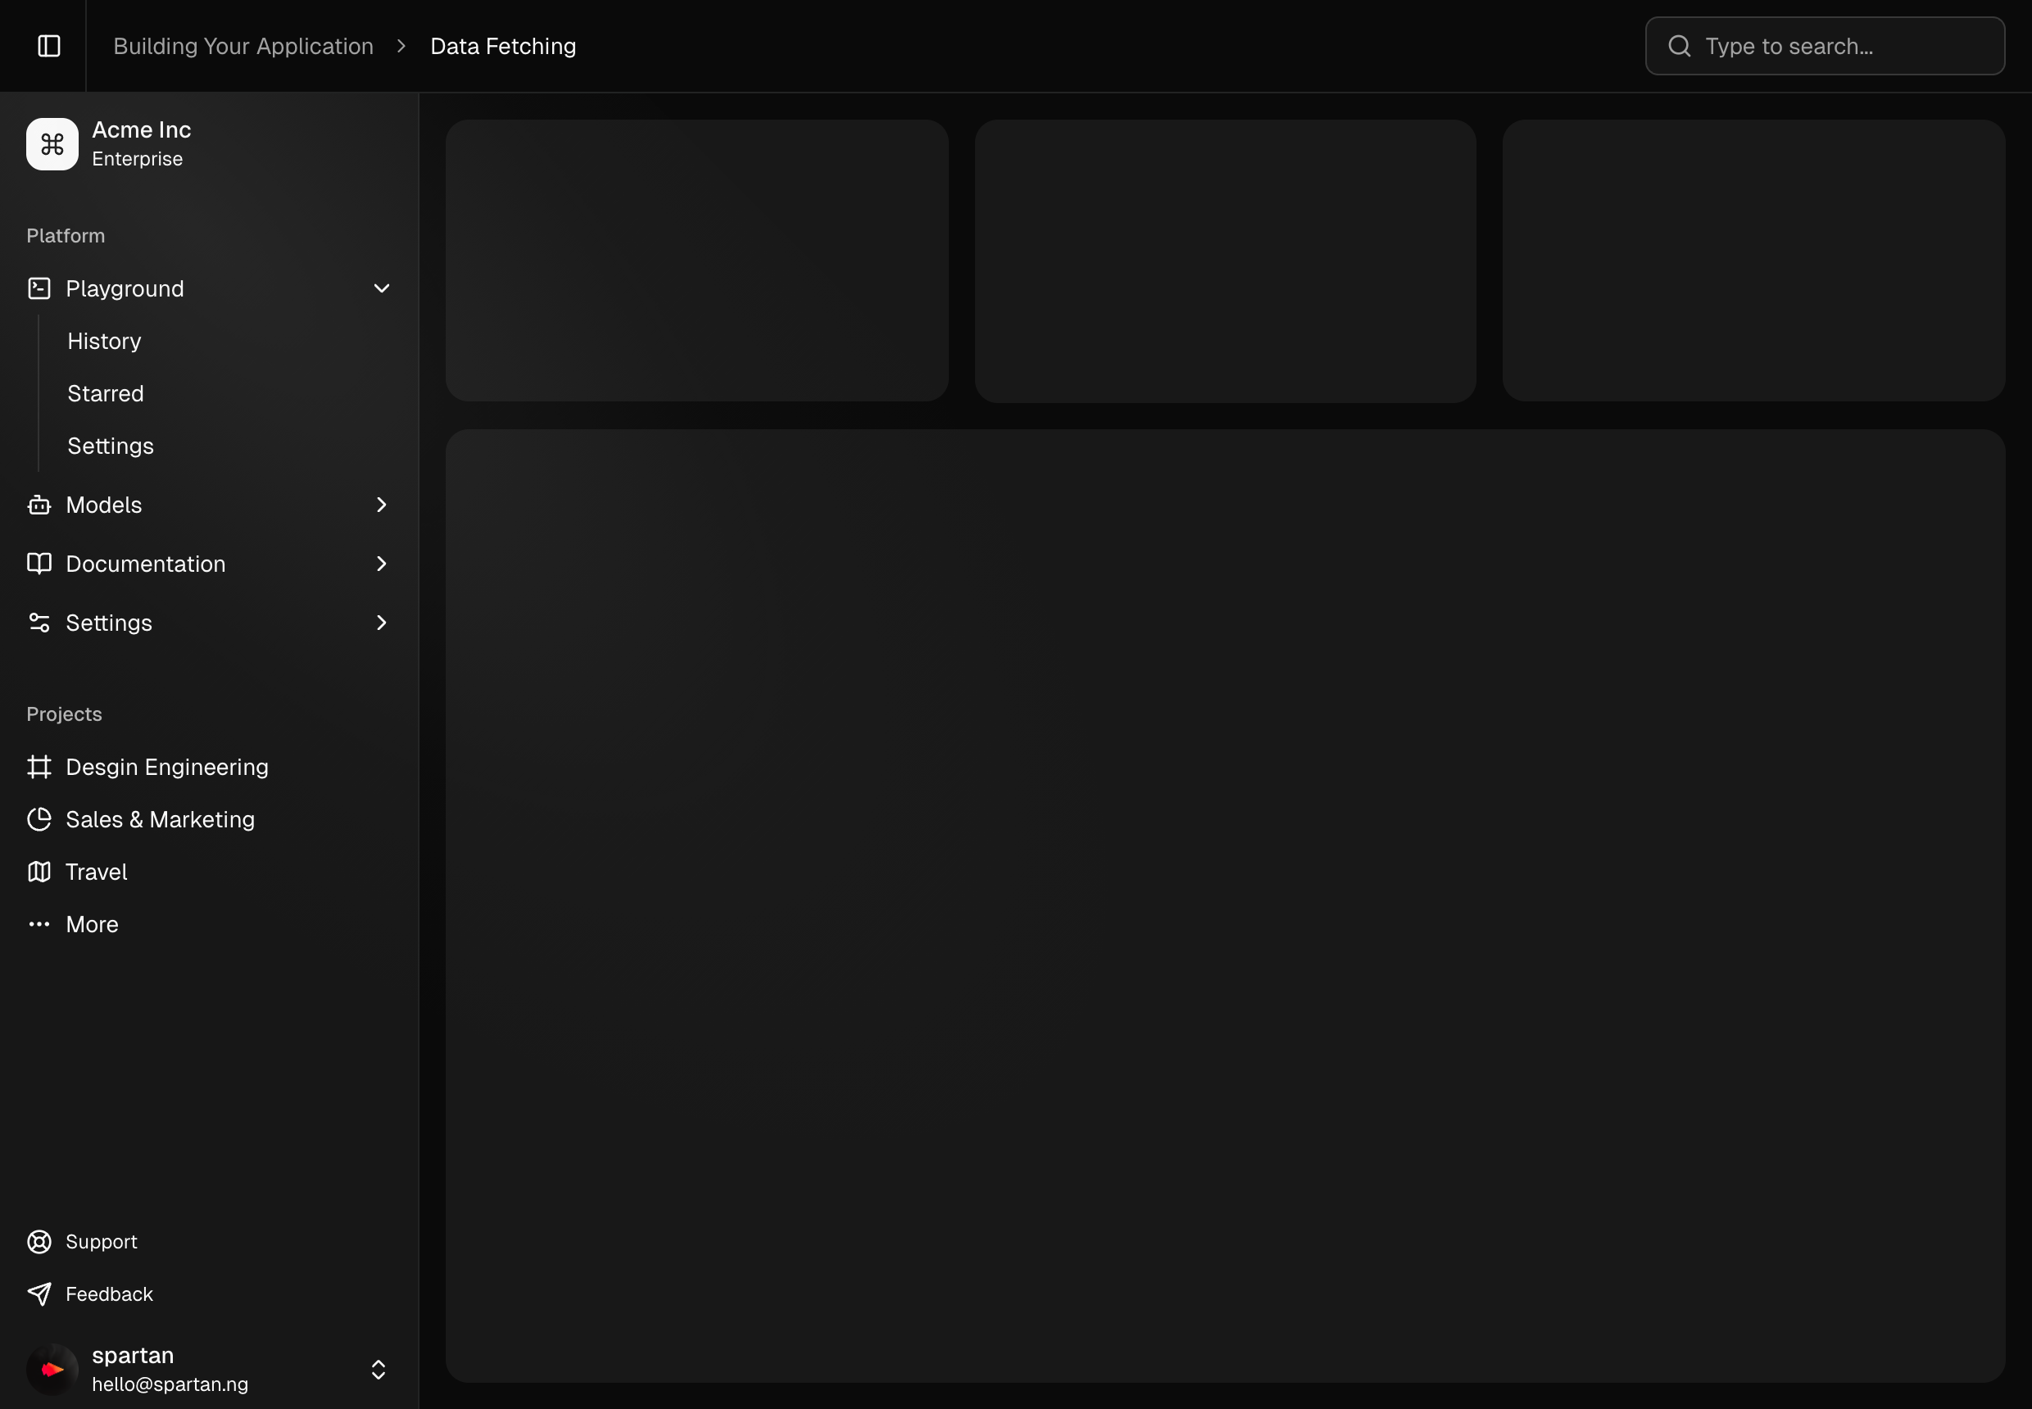Open the History playground item
This screenshot has height=1409, width=2032.
tap(104, 341)
